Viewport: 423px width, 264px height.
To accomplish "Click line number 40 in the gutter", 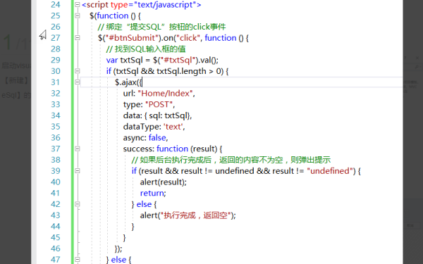I will click(56, 182).
